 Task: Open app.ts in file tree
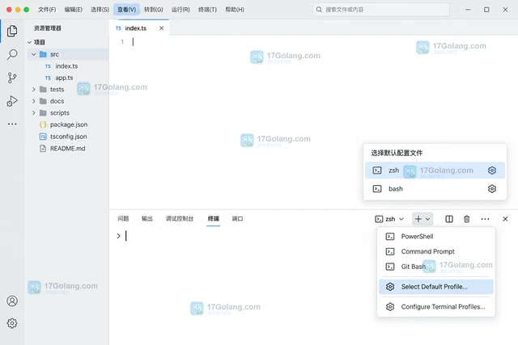pyautogui.click(x=64, y=78)
